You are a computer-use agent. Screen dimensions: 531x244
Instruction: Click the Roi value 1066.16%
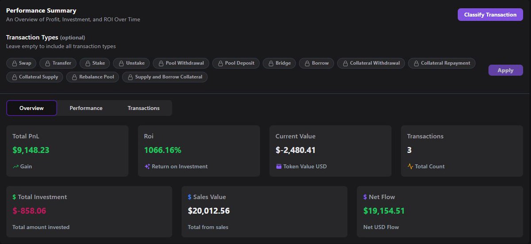(163, 150)
